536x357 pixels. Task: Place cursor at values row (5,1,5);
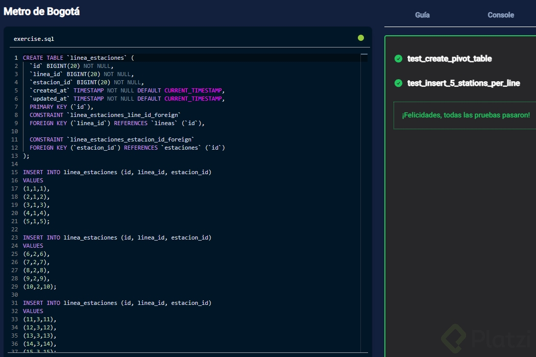[36, 221]
